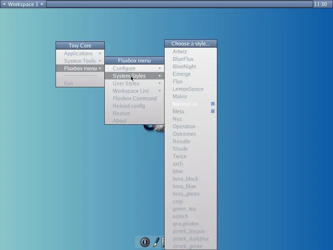The image size is (333, 250).
Task: Apply the ostrich style
Action: pos(191,216)
